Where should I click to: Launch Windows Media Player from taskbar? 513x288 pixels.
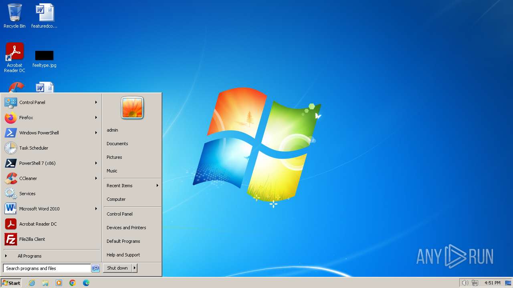click(59, 283)
